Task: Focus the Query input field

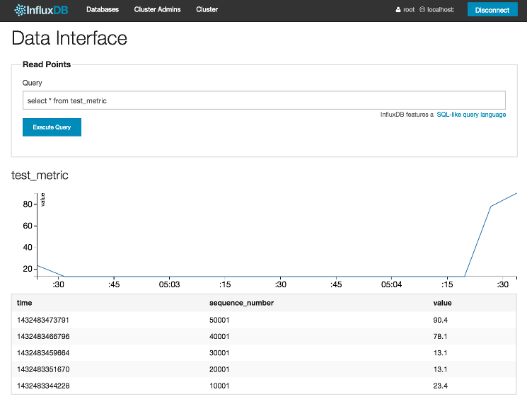Action: pyautogui.click(x=264, y=100)
